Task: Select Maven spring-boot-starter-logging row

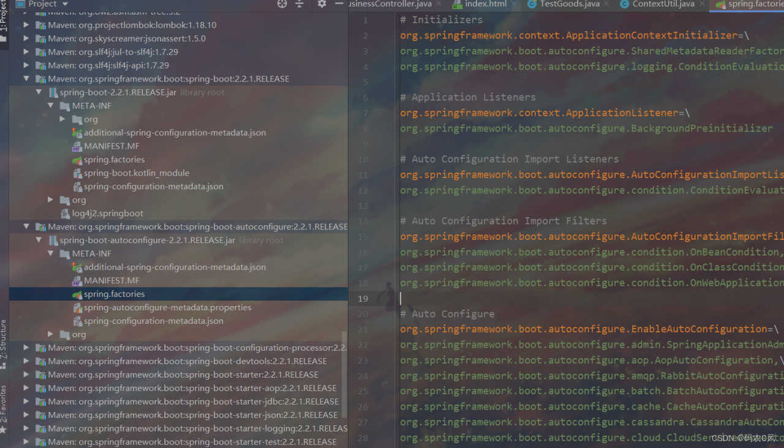Action: pyautogui.click(x=178, y=429)
